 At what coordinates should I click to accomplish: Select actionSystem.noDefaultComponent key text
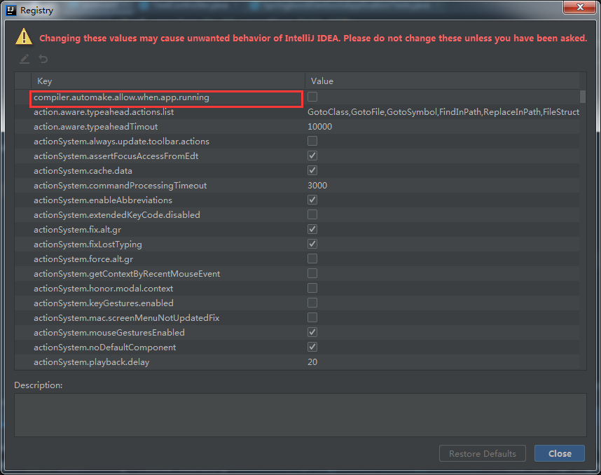[x=104, y=347]
